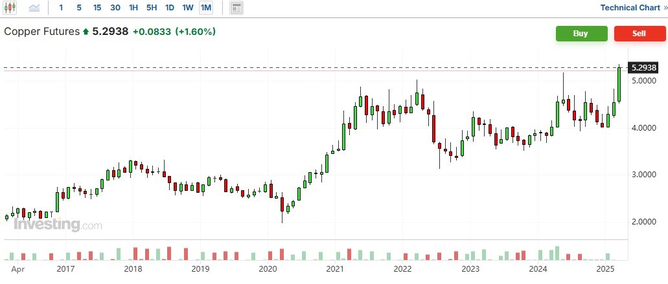Choose the 1W weekly timeframe

pos(187,8)
